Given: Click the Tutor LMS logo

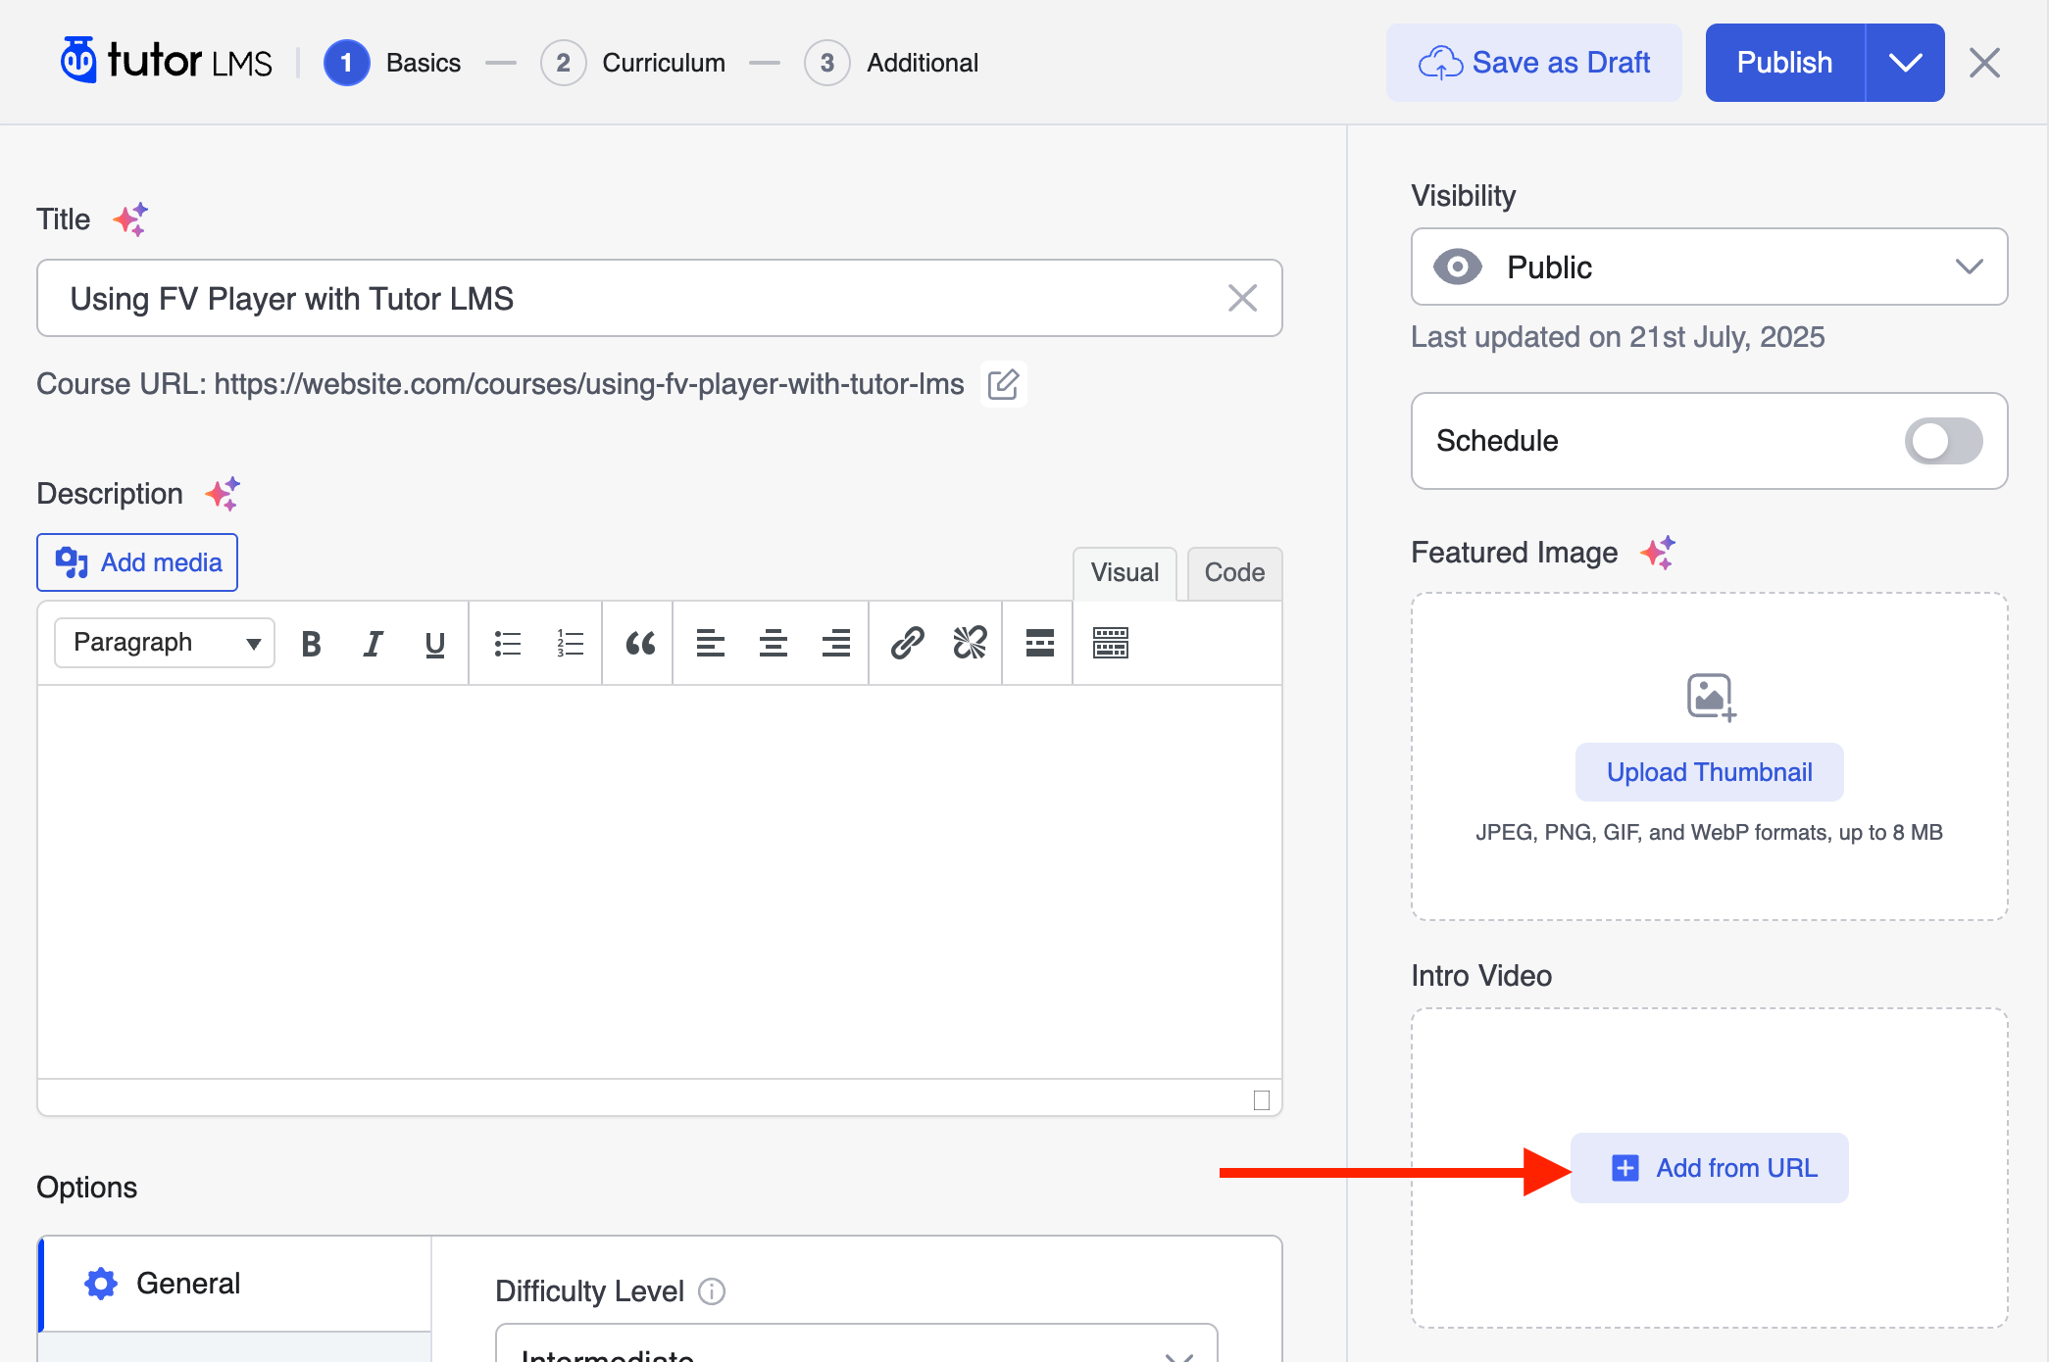Looking at the screenshot, I should [166, 62].
